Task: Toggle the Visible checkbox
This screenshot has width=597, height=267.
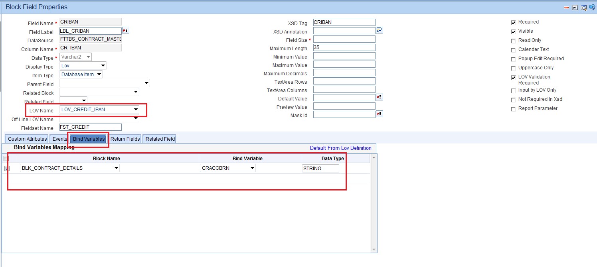Action: [513, 31]
